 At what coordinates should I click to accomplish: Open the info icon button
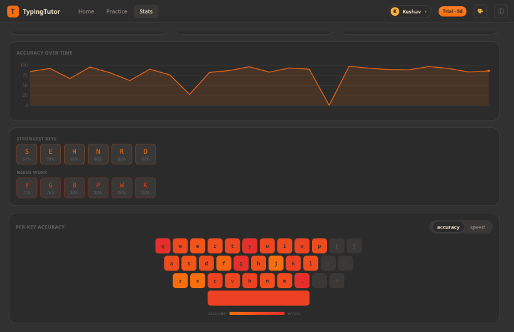point(501,11)
